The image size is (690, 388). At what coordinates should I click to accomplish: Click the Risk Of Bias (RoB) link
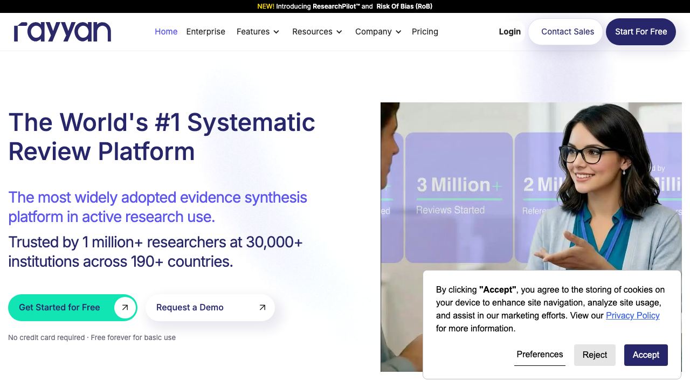(x=404, y=6)
